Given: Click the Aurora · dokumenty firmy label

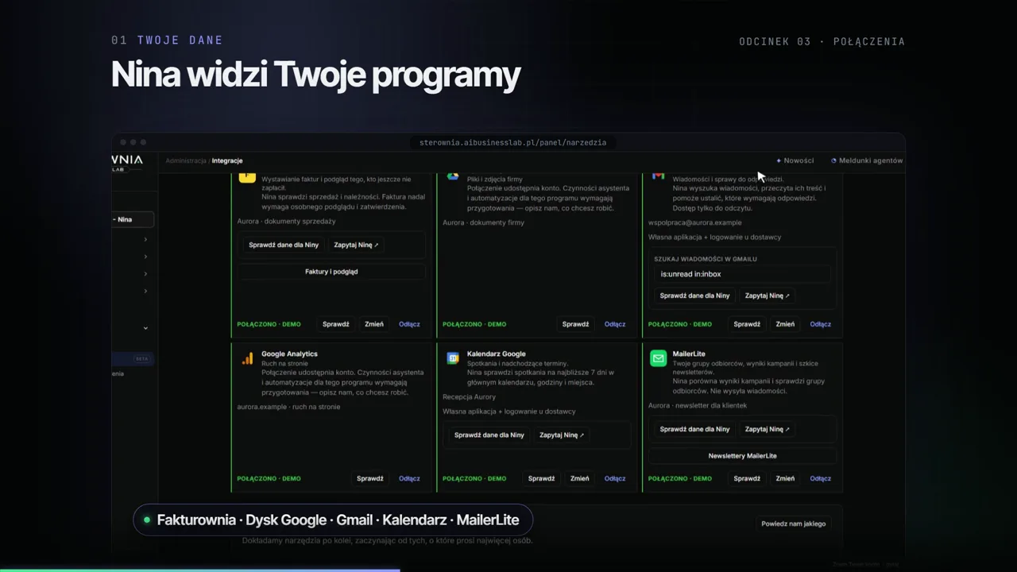Looking at the screenshot, I should pyautogui.click(x=483, y=222).
